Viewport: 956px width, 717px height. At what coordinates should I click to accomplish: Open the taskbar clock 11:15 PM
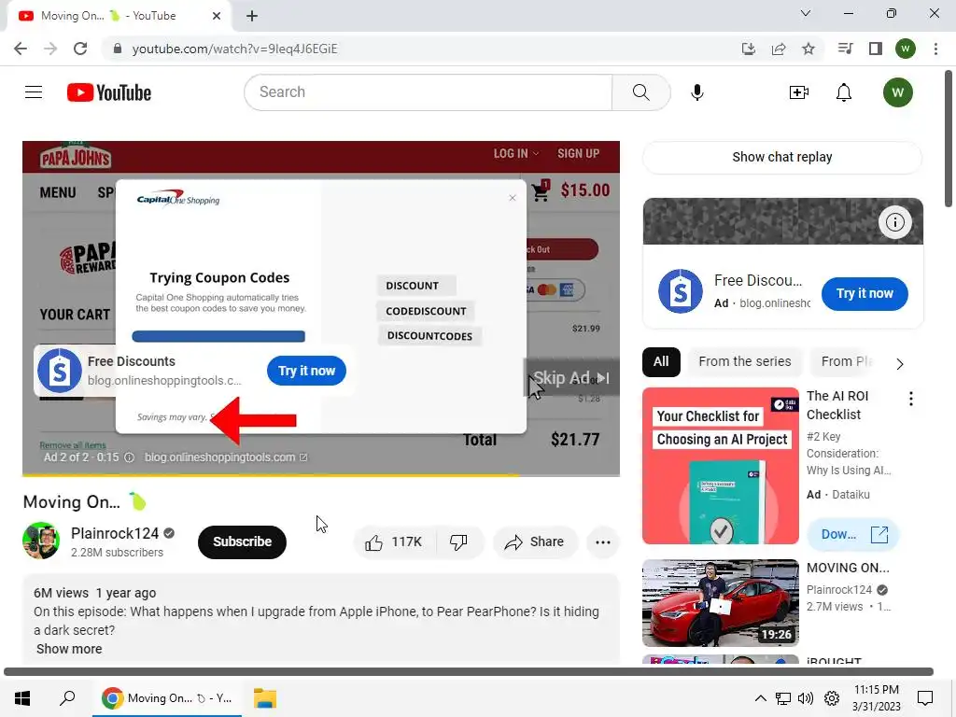[876, 698]
